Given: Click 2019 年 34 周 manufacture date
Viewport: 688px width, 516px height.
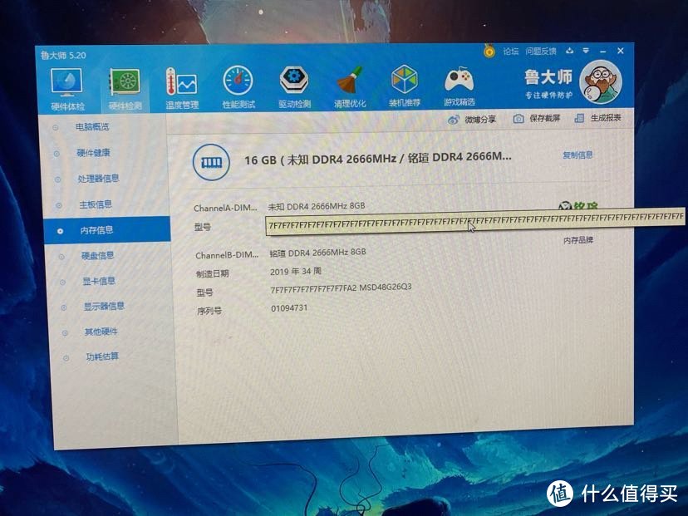Looking at the screenshot, I should click(296, 272).
